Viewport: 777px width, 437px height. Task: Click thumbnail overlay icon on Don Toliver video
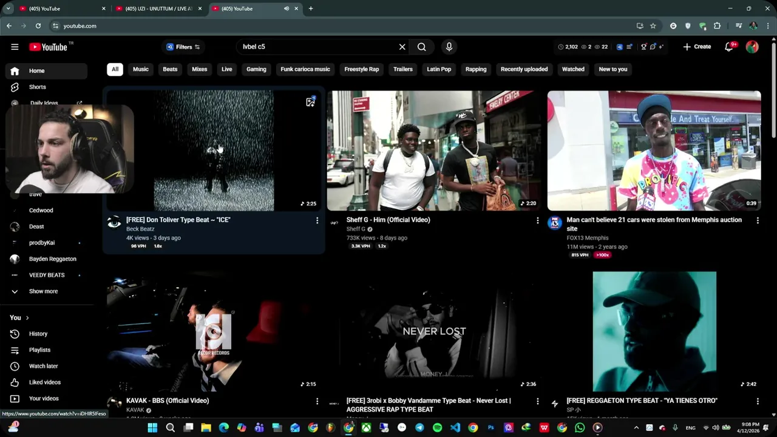coord(310,102)
